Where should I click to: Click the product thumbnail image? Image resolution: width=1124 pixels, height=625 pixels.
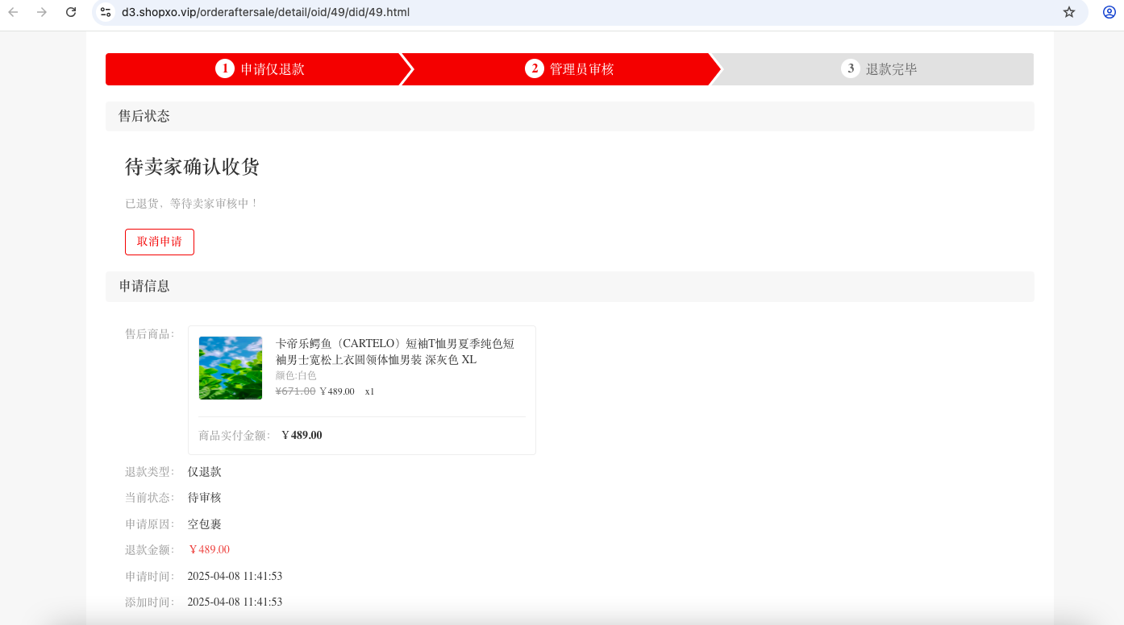click(231, 368)
